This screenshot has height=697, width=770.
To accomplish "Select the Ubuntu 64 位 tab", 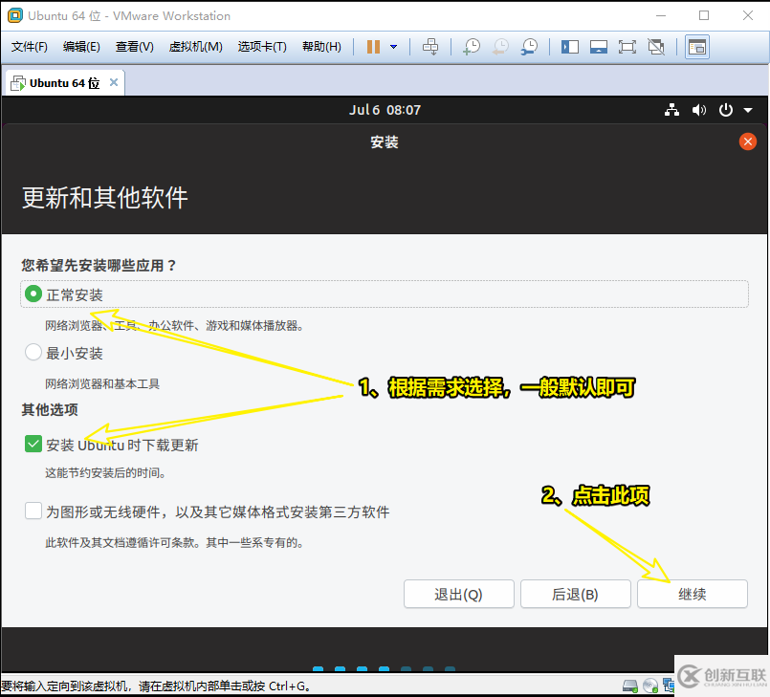I will pos(64,83).
